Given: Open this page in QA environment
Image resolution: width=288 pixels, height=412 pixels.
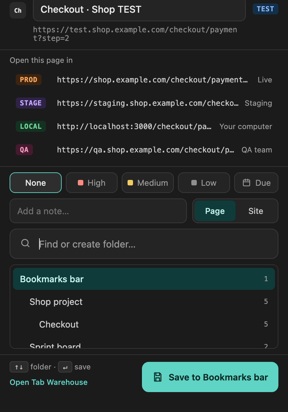Looking at the screenshot, I should click(x=144, y=150).
